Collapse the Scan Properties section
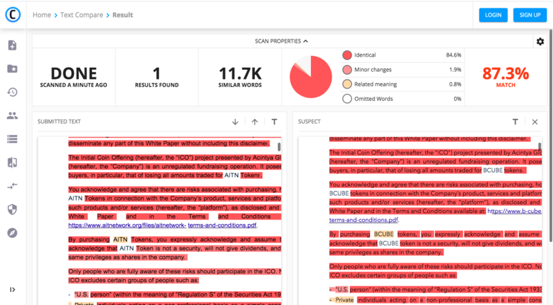This screenshot has height=305, width=553. point(281,41)
